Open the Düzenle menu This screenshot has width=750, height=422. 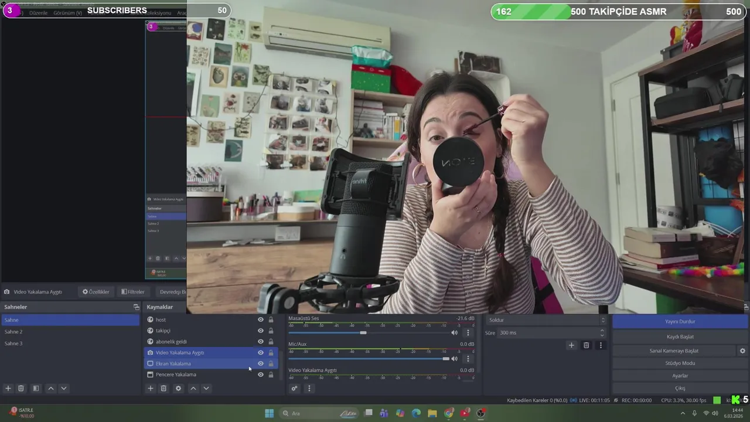pos(39,13)
